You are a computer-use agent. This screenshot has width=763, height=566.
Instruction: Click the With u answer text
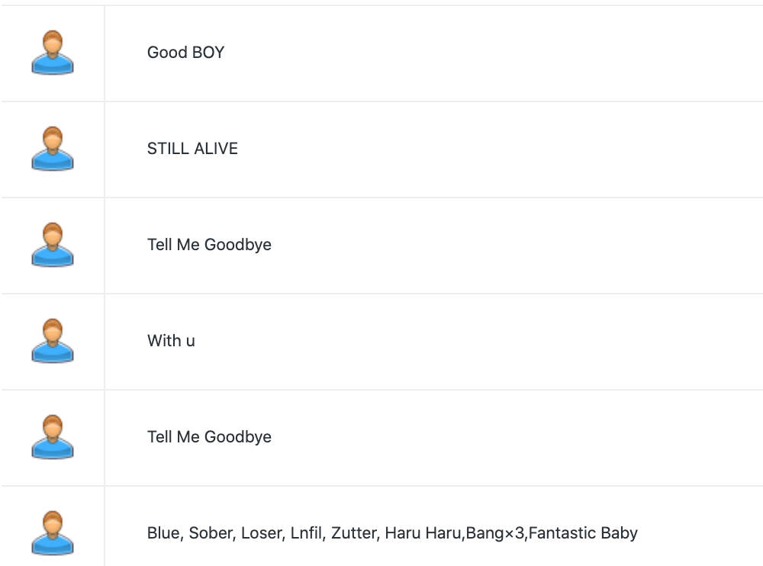click(171, 341)
